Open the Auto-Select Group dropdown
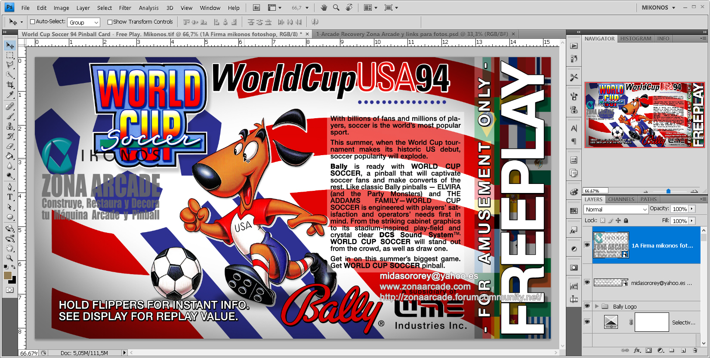This screenshot has width=710, height=358. (x=84, y=22)
